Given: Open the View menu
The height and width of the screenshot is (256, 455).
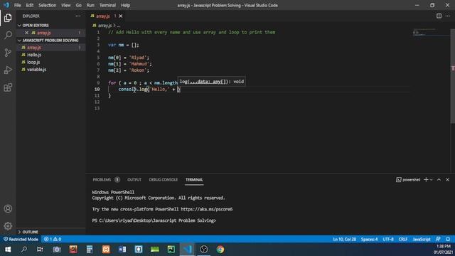Looking at the screenshot, I should pos(66,5).
